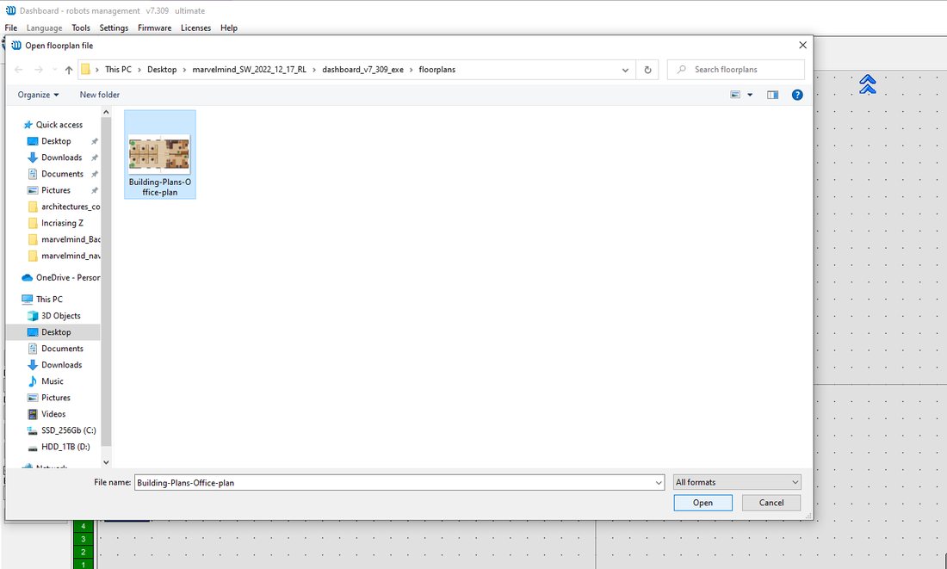The image size is (947, 569).
Task: Change view with the view layout icon
Action: [x=735, y=95]
